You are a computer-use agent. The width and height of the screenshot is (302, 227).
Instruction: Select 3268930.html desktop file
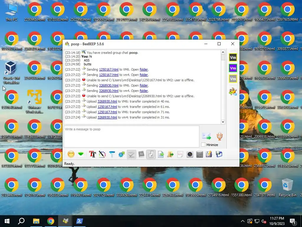35,70
